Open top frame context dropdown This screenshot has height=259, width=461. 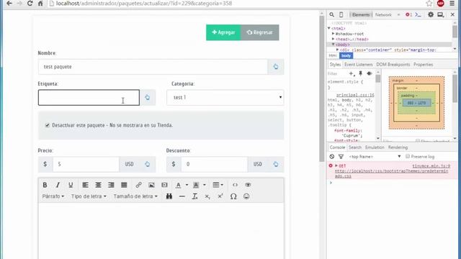375,157
